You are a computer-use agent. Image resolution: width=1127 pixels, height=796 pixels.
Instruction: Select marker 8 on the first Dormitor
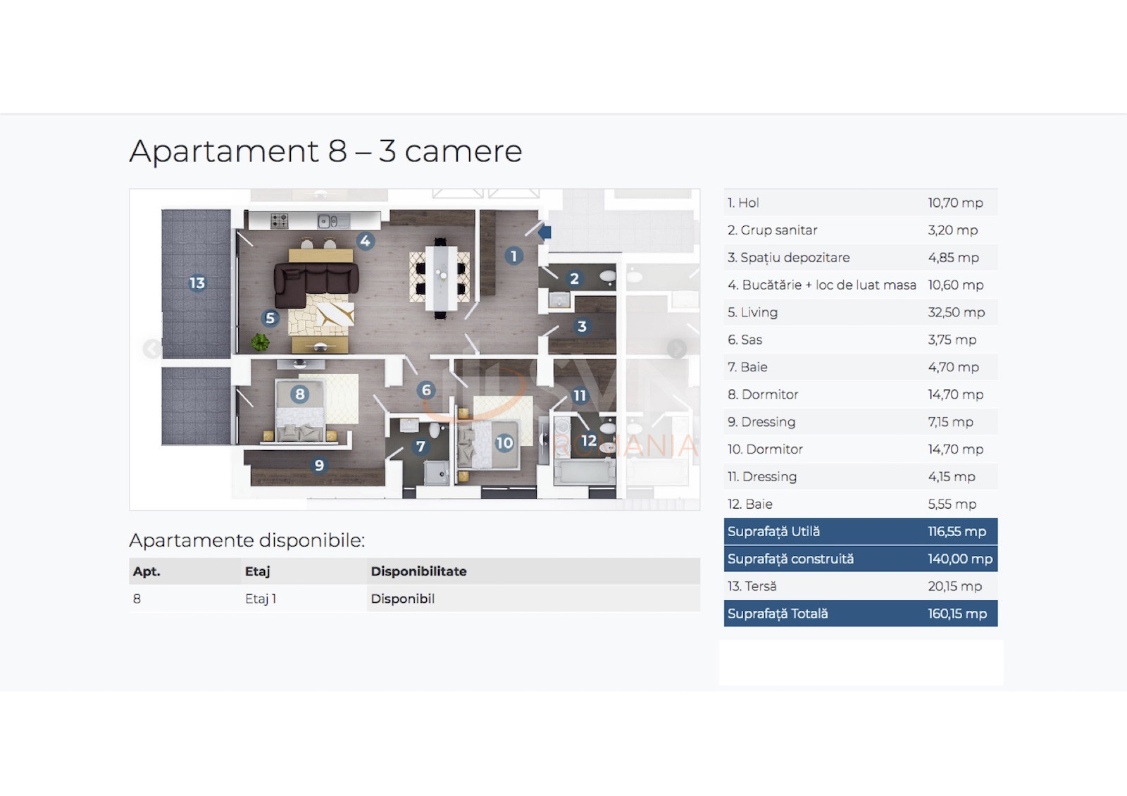299,393
